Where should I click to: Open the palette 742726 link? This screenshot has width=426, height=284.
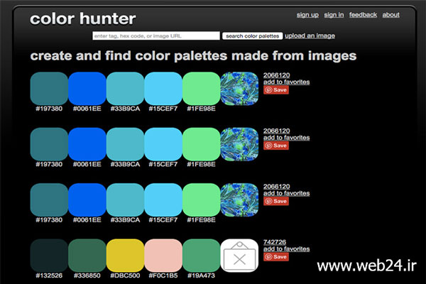click(x=274, y=242)
